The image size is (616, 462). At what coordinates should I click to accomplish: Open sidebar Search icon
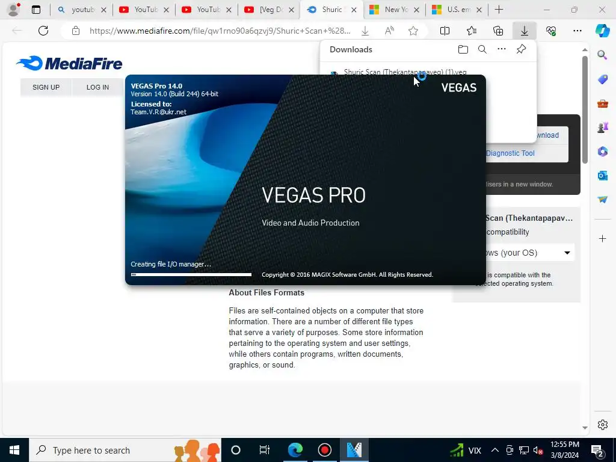602,55
